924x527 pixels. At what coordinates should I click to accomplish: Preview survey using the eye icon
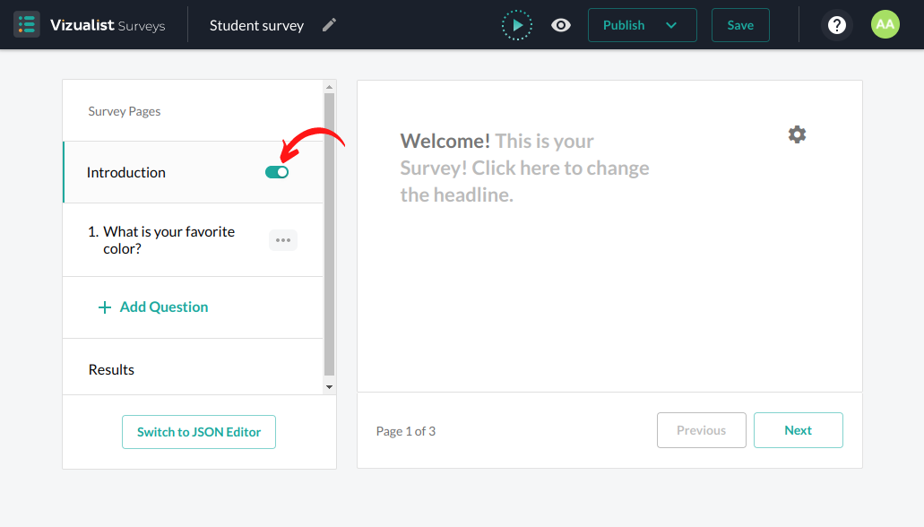(561, 25)
